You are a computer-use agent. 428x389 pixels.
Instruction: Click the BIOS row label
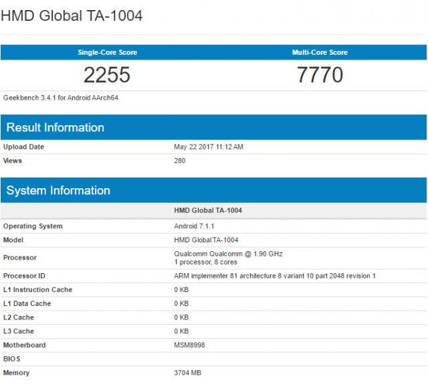pos(12,359)
